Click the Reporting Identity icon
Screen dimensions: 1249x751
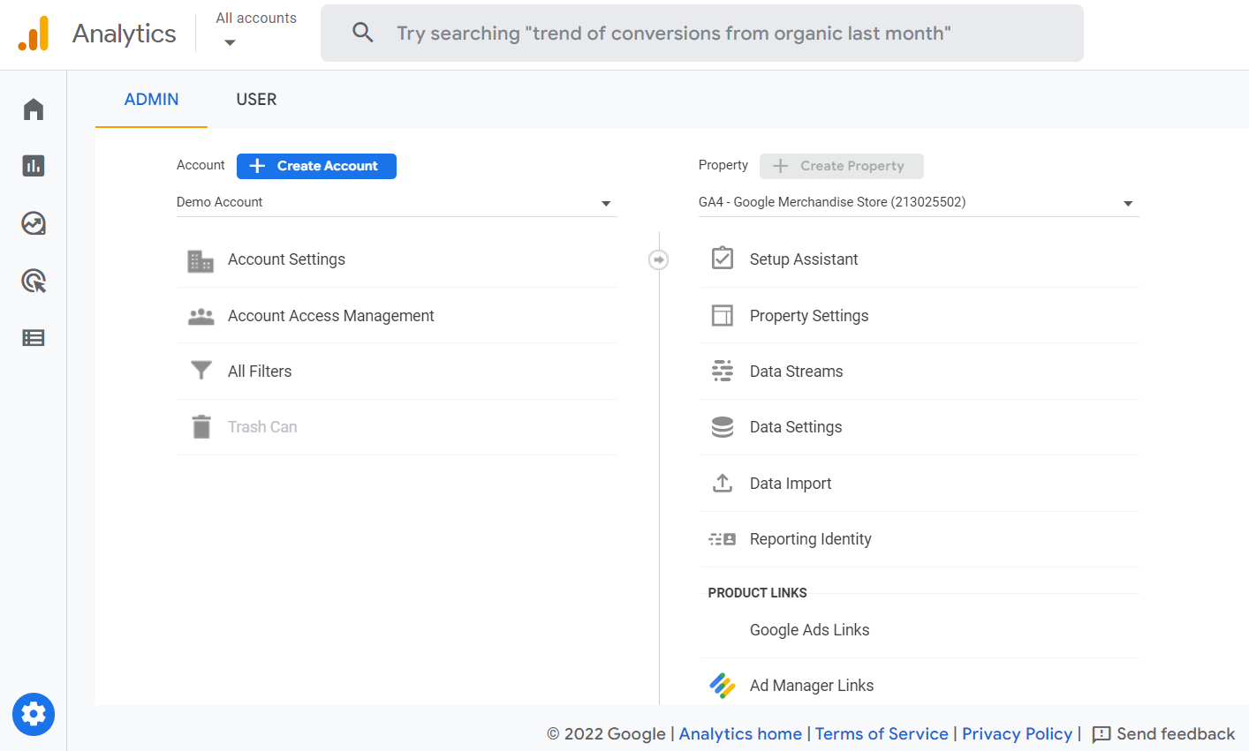tap(723, 539)
